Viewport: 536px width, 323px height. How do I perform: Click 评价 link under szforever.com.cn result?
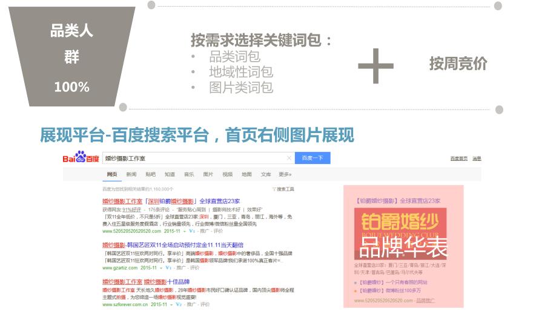(x=205, y=305)
